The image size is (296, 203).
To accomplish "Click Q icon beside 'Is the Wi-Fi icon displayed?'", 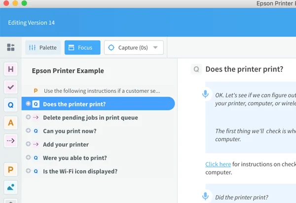I will point(36,171).
